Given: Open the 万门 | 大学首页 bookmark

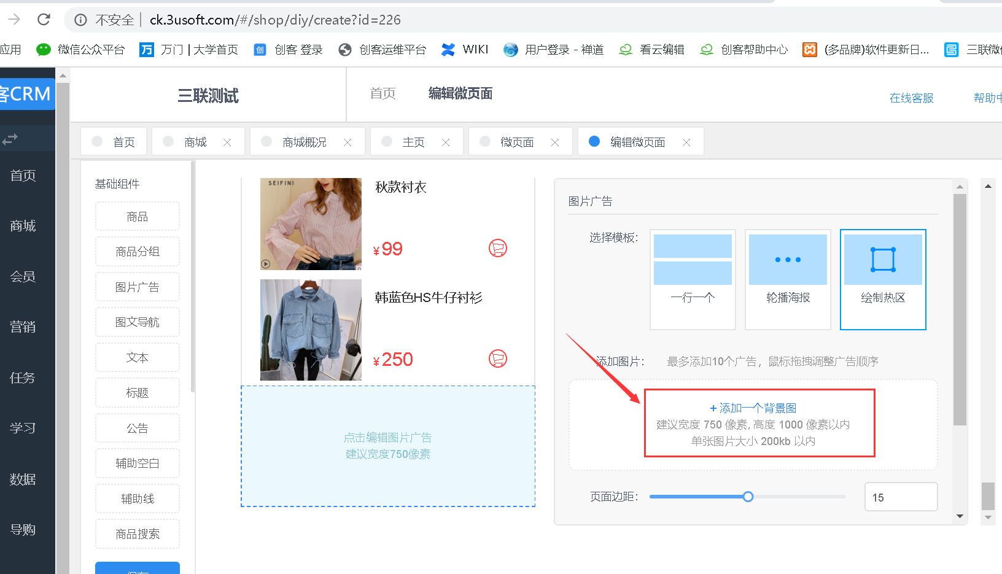Looking at the screenshot, I should click(x=188, y=50).
